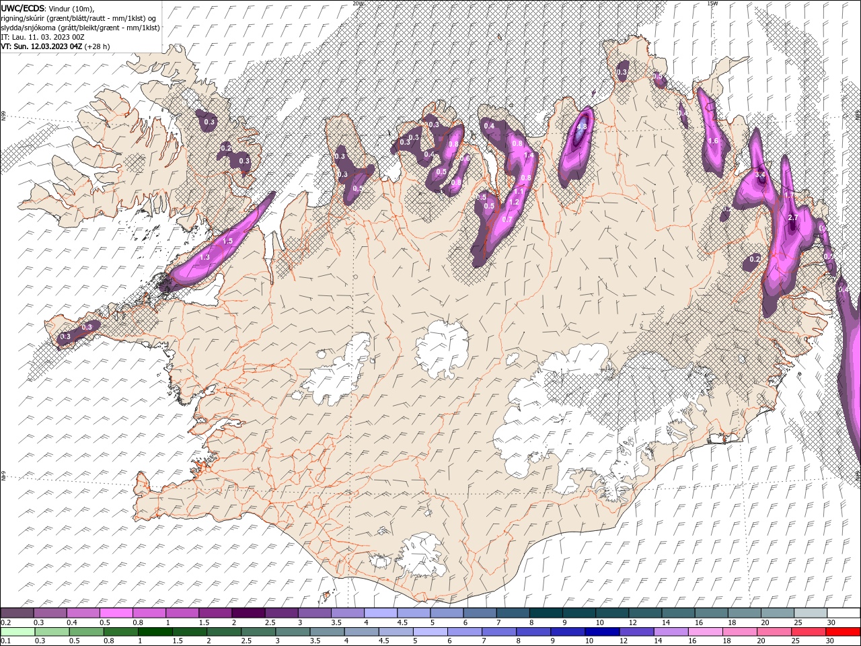Click the 'slydda/snjókoma' legend description line
The width and height of the screenshot is (861, 646).
point(80,28)
